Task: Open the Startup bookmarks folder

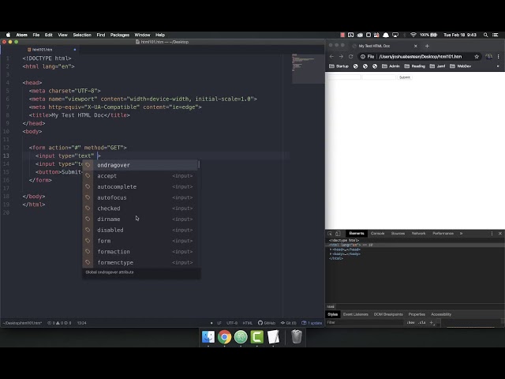Action: point(339,66)
